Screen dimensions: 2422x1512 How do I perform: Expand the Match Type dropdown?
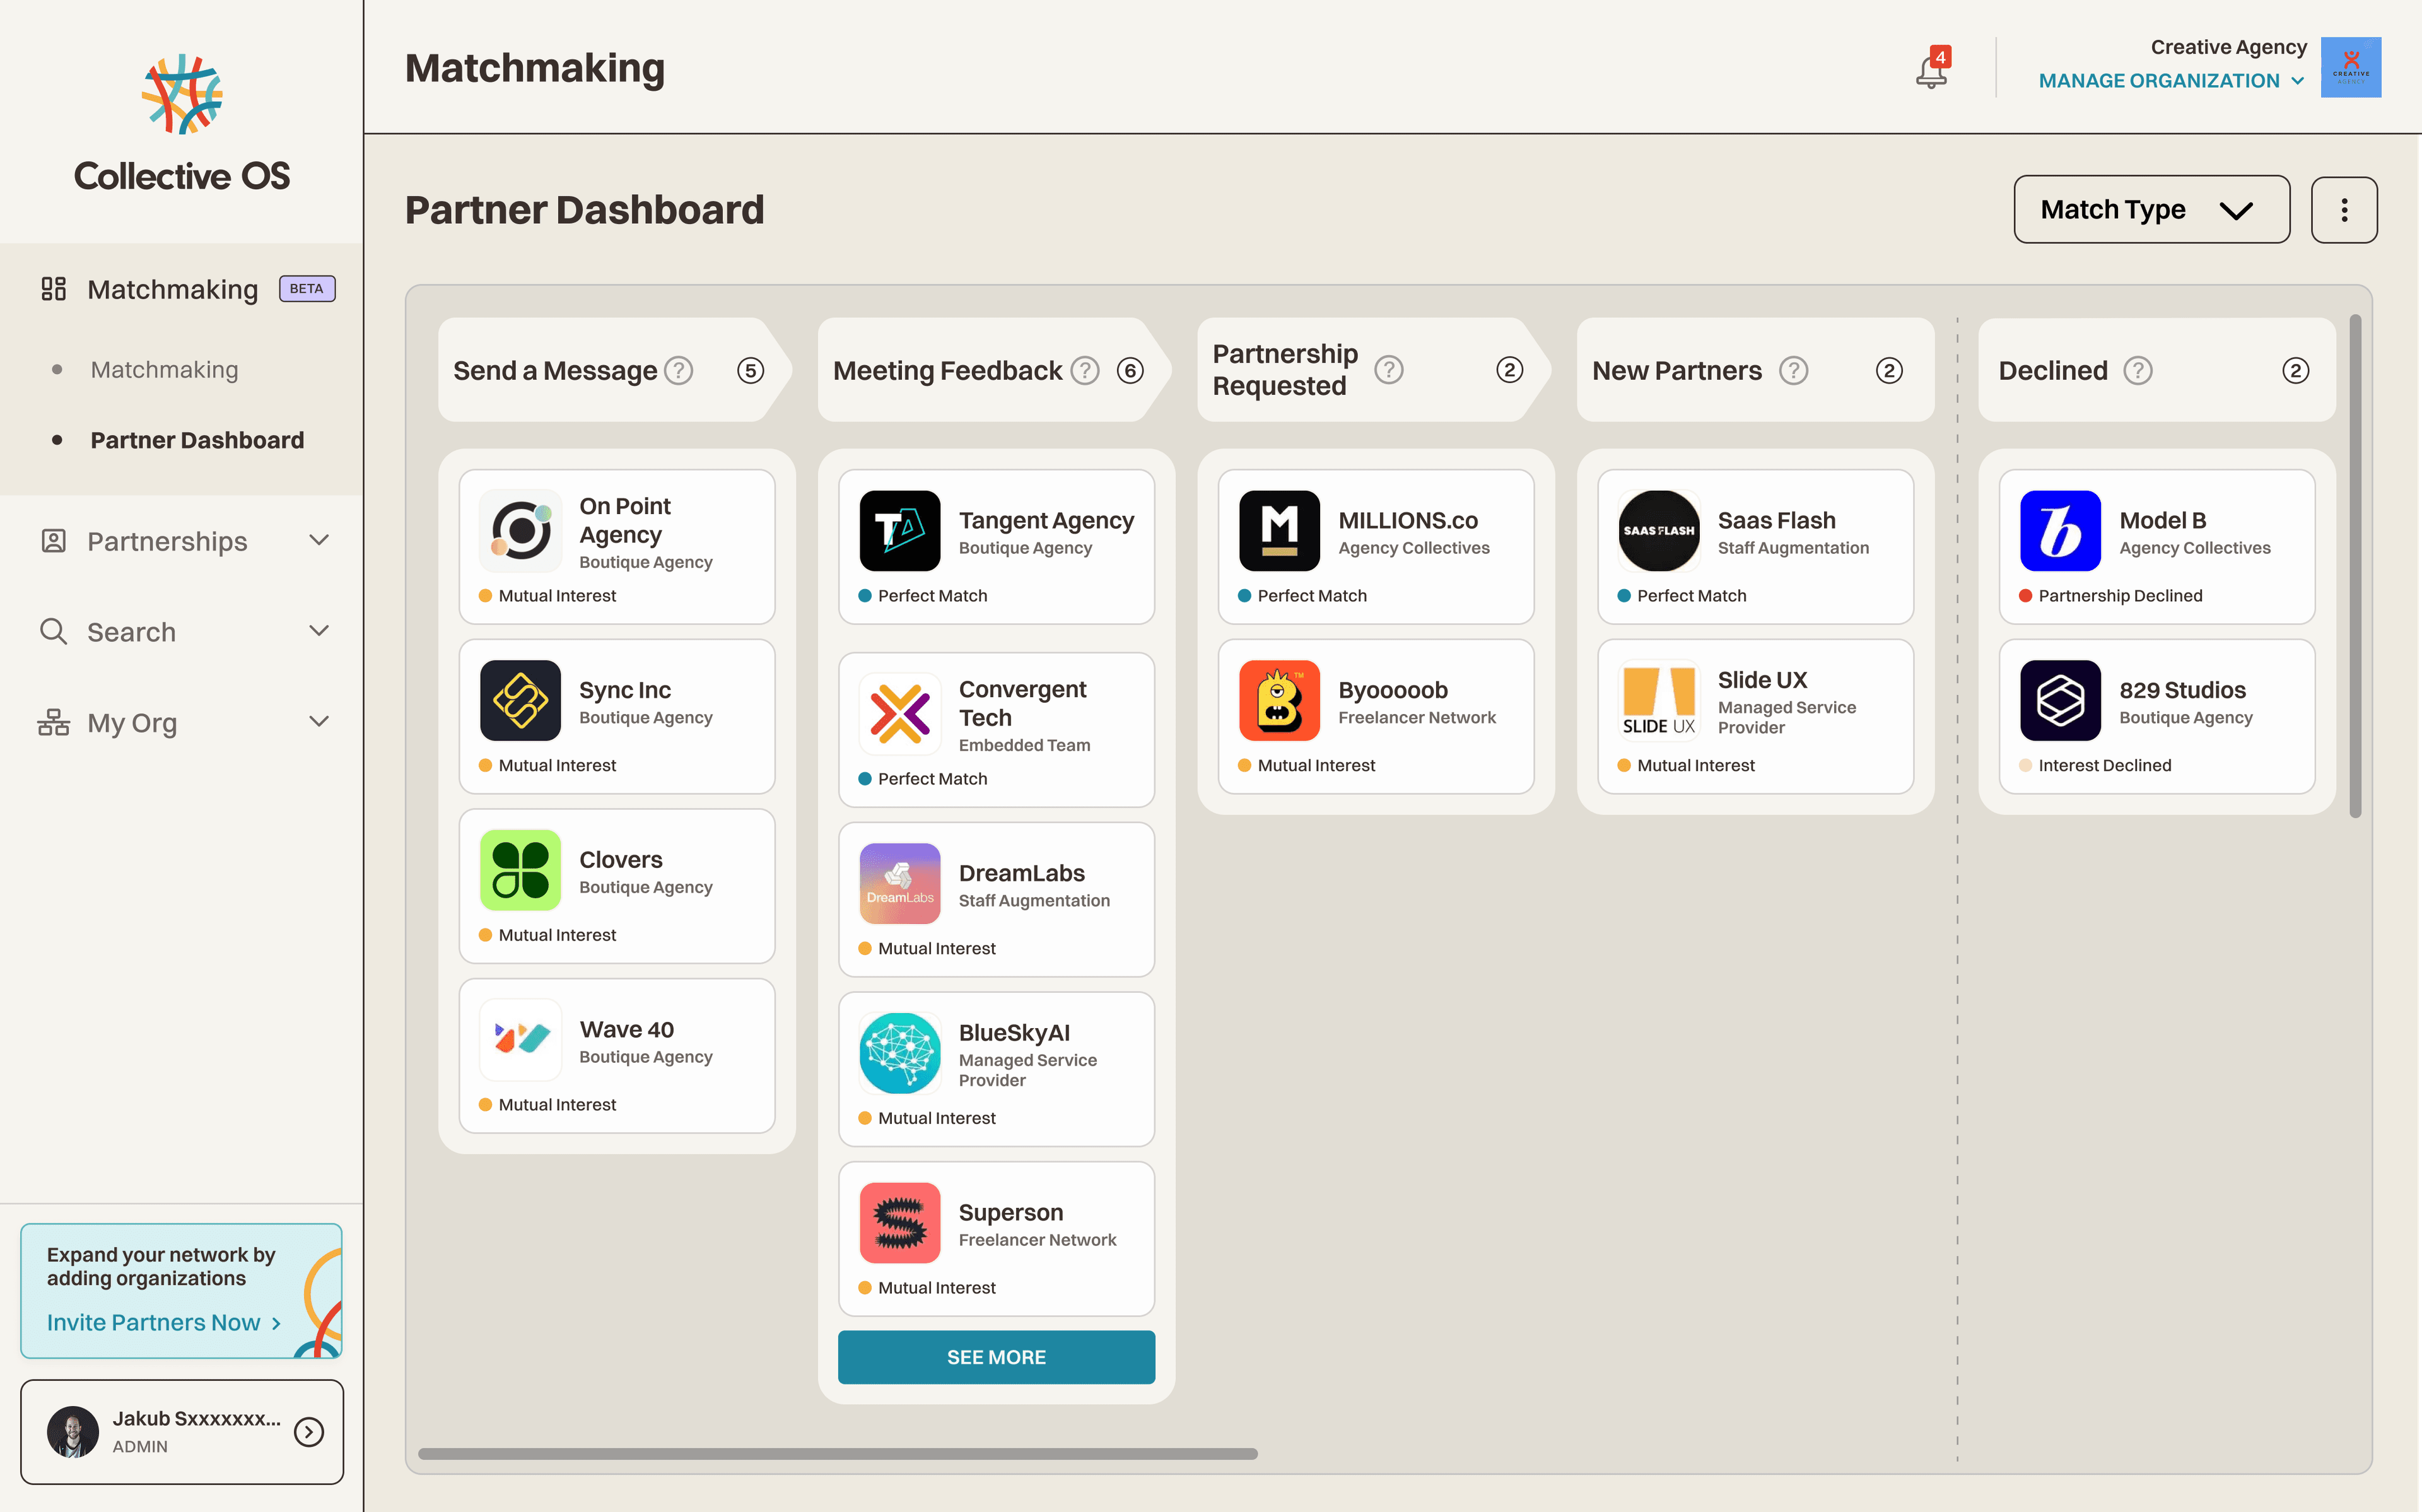(x=2151, y=209)
